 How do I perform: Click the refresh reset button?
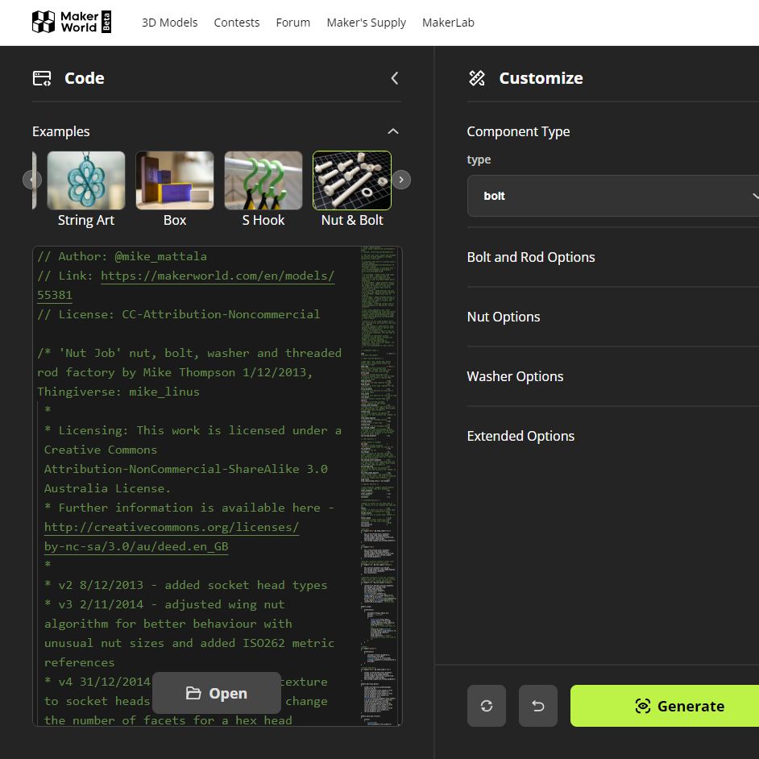(x=487, y=706)
